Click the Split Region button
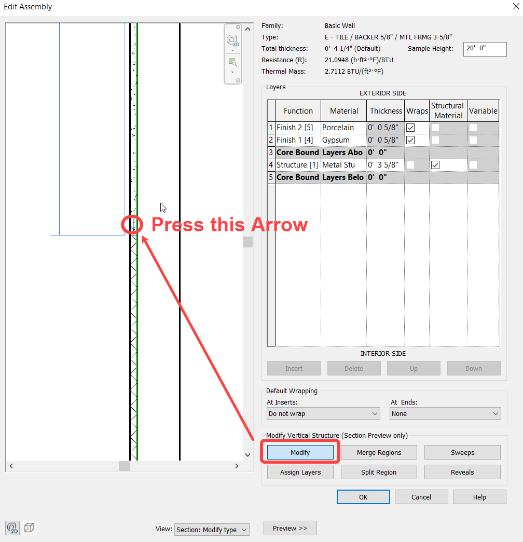Viewport: 523px width, 542px height. (x=379, y=472)
